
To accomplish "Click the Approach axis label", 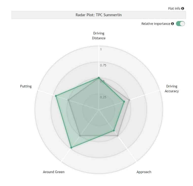I will pyautogui.click(x=144, y=172).
